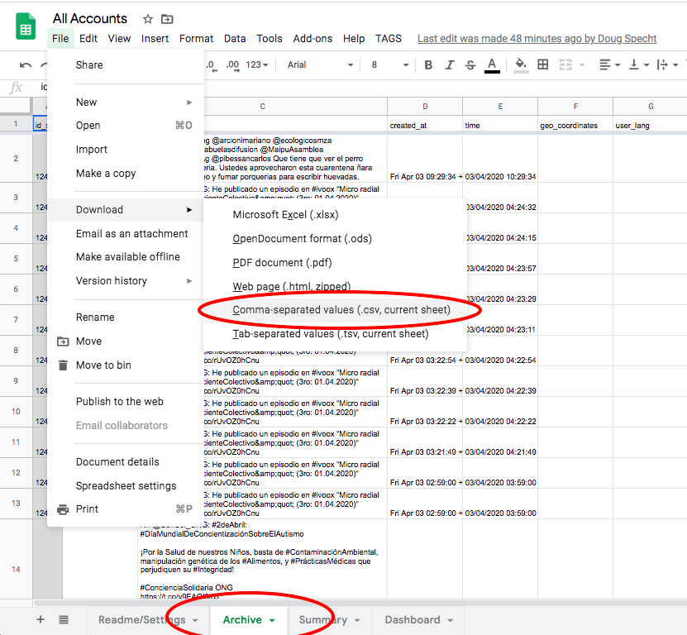
Task: Toggle bold formatting
Action: [428, 64]
